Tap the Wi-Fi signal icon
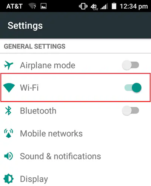 [x=9, y=88]
